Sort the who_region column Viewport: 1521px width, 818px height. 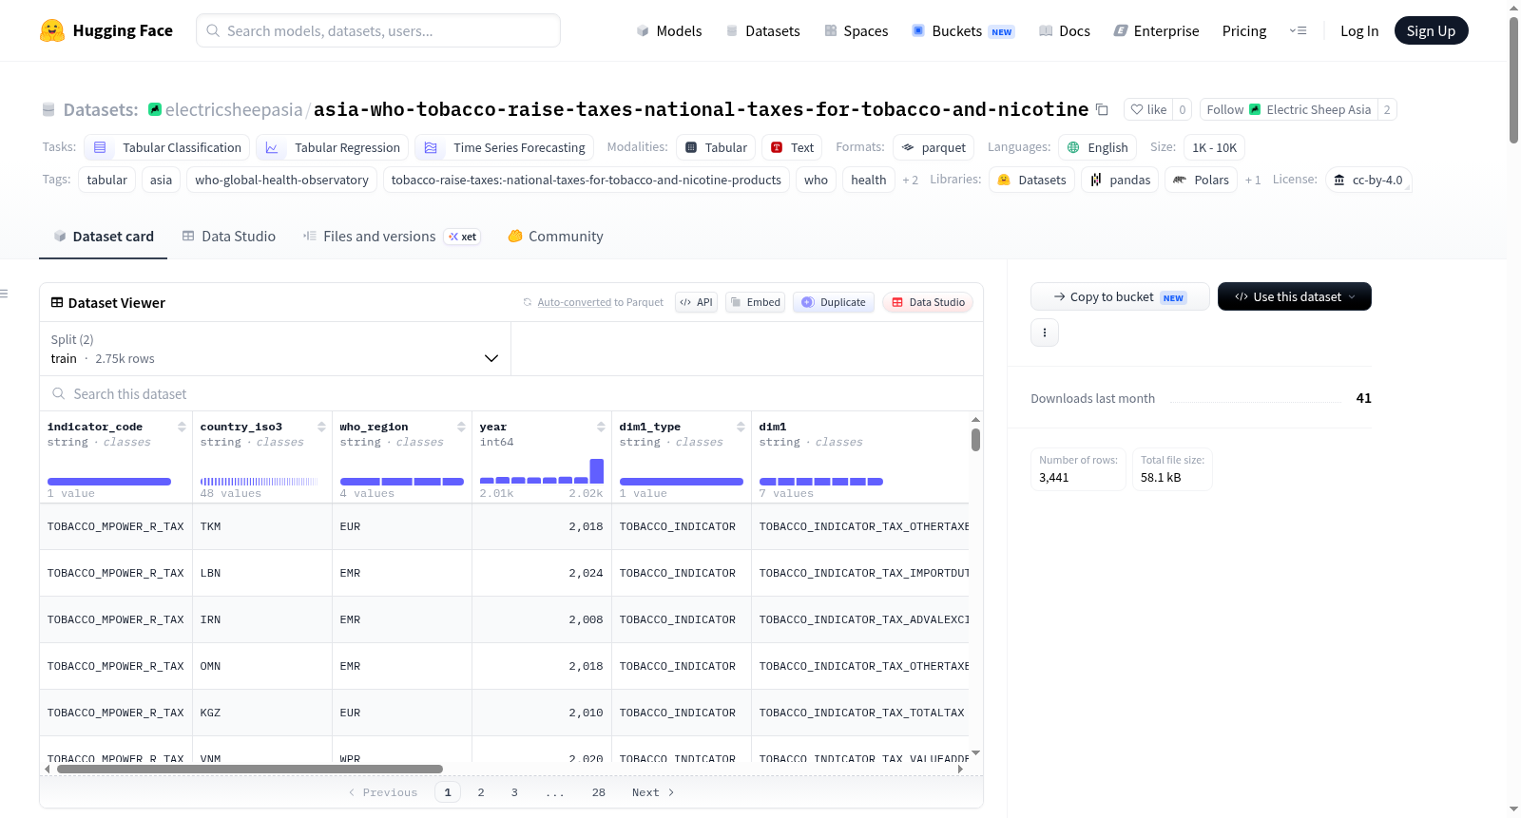(x=461, y=427)
